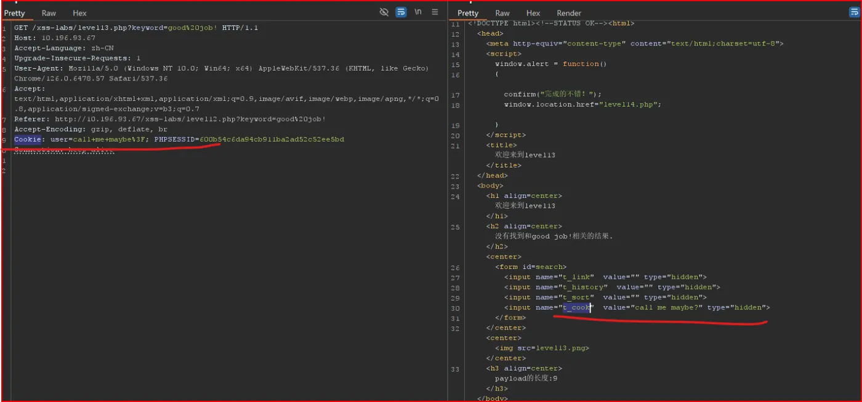
Task: Click the <h1 align=center> tag line
Action: click(x=524, y=196)
